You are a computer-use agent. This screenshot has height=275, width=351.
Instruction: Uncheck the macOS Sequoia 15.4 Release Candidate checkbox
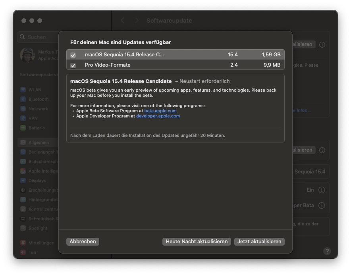[73, 55]
